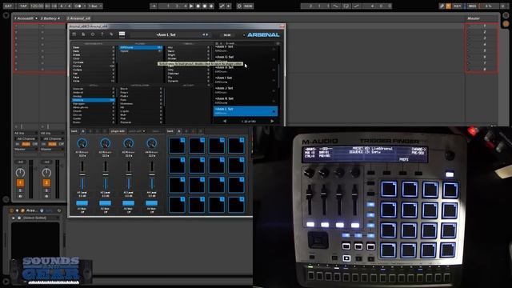Enable the Punch-In switch
The image size is (512, 288).
tap(336, 6)
